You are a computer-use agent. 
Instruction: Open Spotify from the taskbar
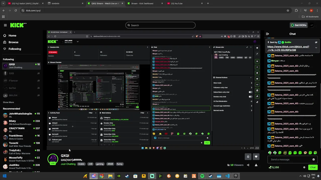[x=202, y=176]
